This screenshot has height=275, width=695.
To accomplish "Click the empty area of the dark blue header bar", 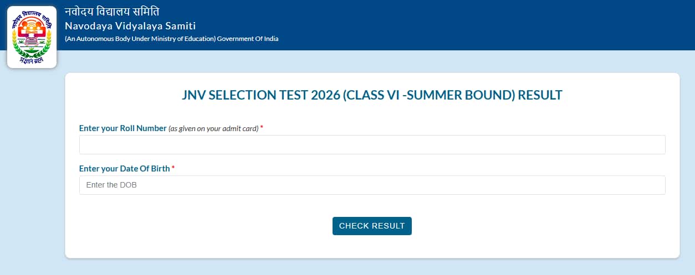I will point(471,25).
